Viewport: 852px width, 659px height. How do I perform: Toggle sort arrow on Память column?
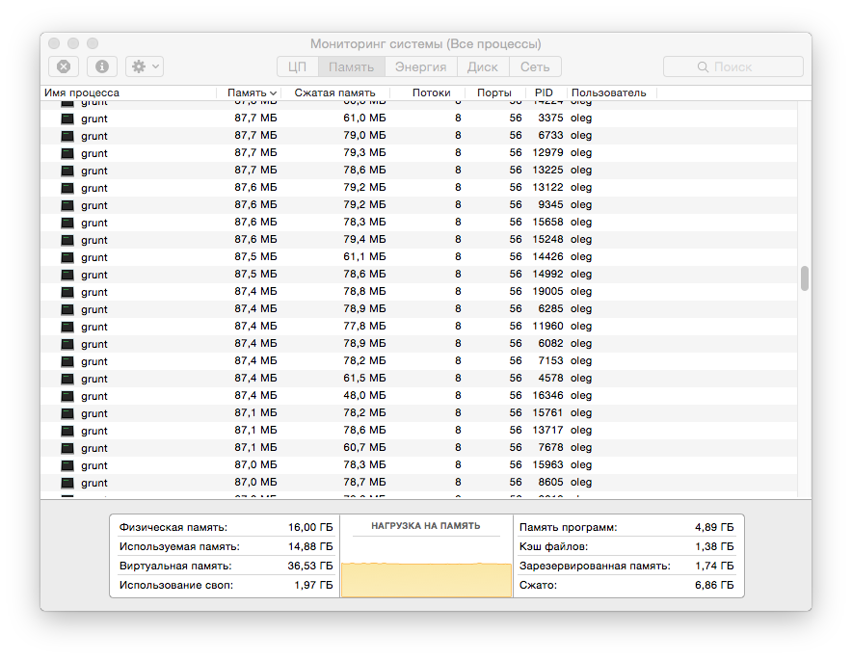[274, 93]
